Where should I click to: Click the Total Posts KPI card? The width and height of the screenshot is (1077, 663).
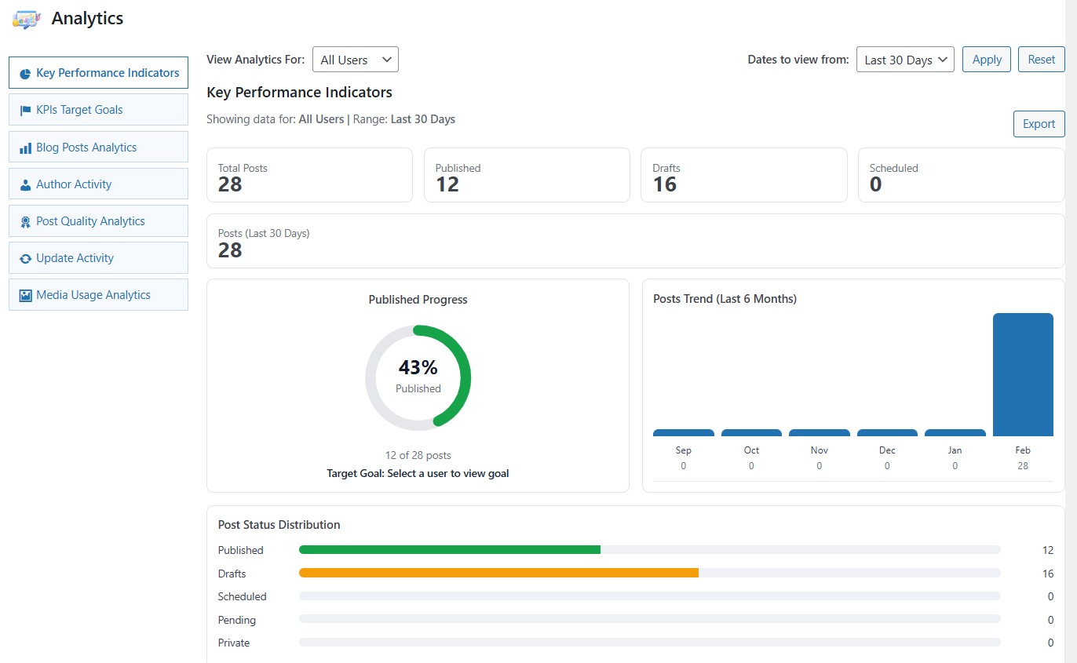pos(308,175)
